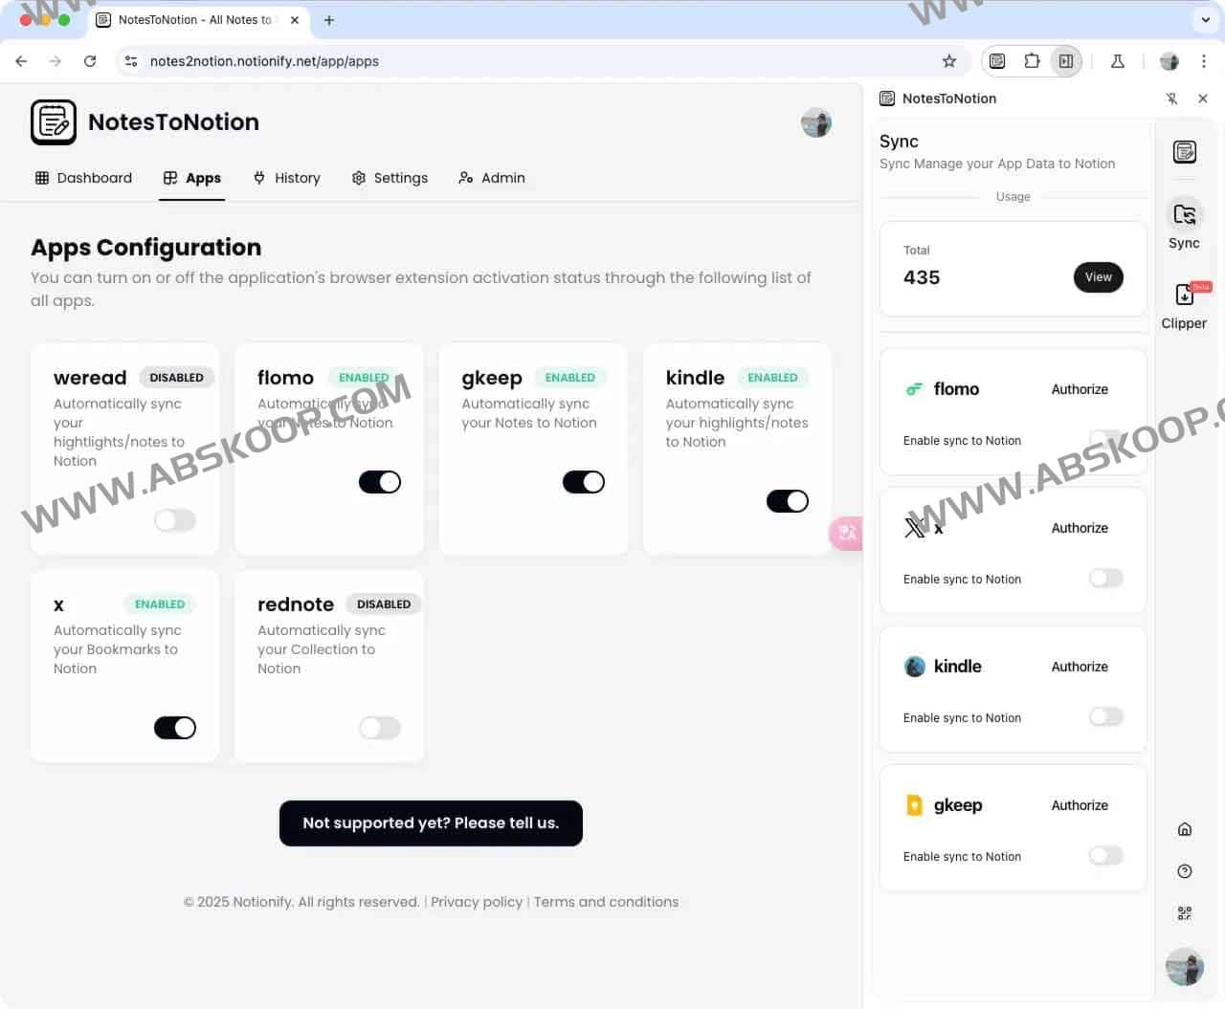Click the profile avatar in the app header
The width and height of the screenshot is (1225, 1009).
(815, 121)
